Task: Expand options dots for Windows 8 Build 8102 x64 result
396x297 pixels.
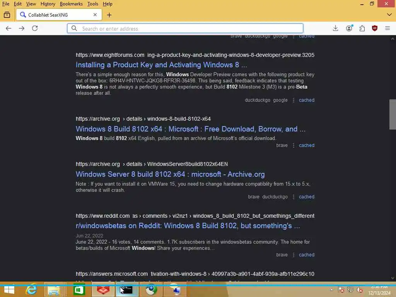Action: (x=293, y=145)
